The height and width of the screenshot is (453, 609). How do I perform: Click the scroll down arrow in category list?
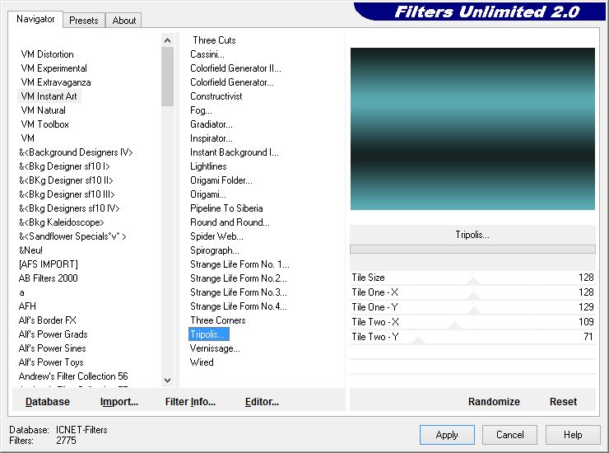(167, 381)
